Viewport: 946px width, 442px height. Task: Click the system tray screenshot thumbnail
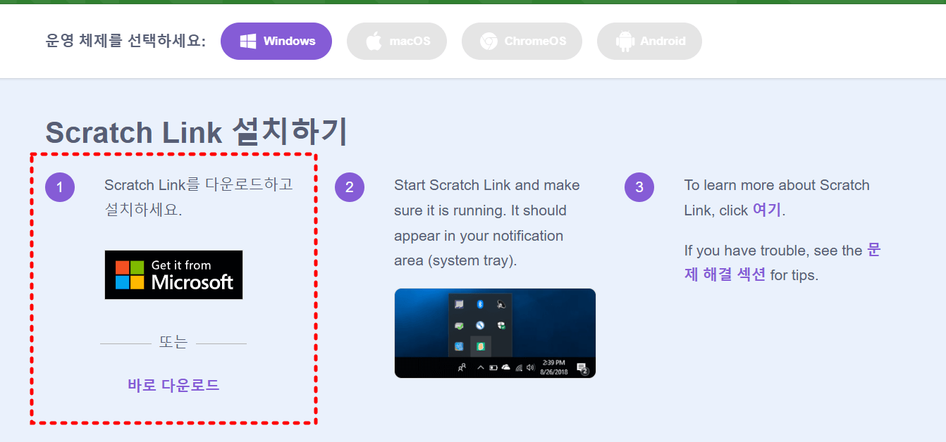tap(495, 333)
